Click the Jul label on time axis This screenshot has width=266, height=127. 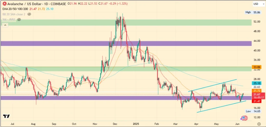pyautogui.click(x=12, y=124)
